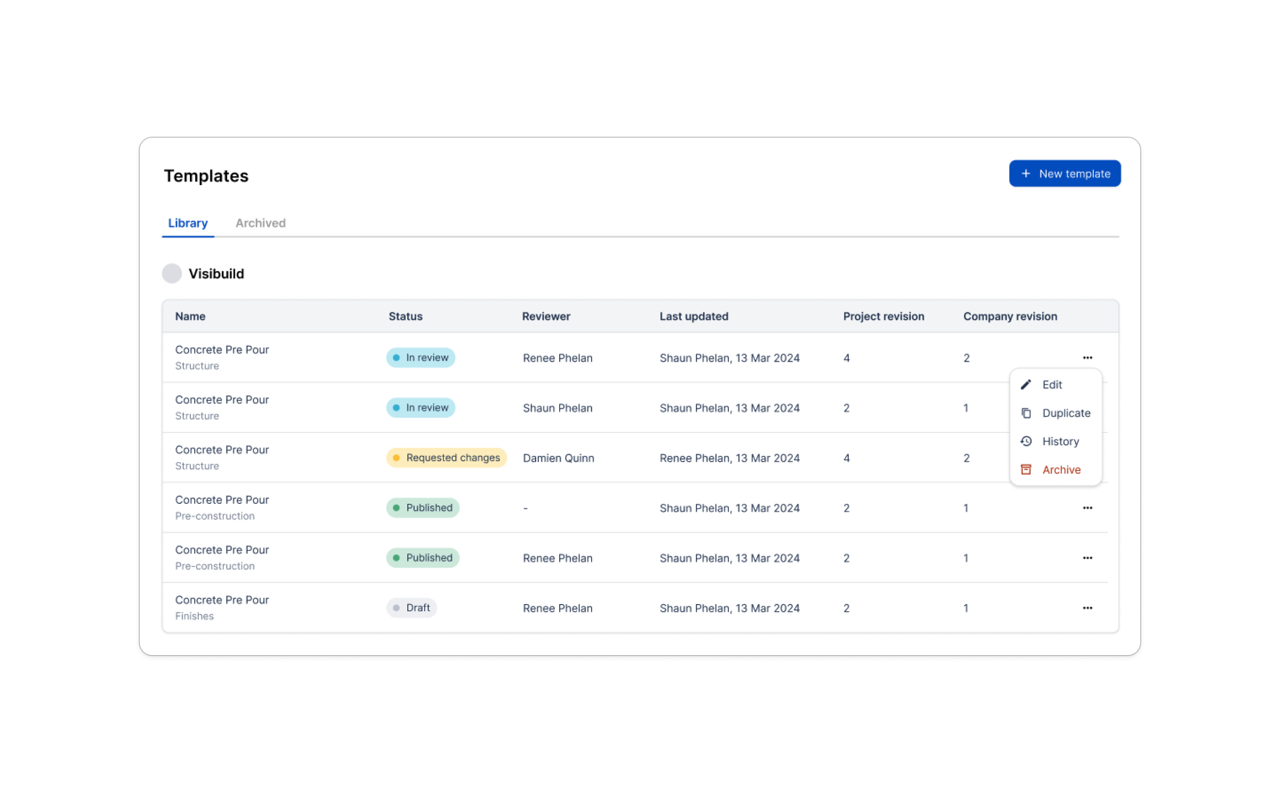Choose Duplicate from the context menu
The image size is (1280, 797).
[x=1056, y=413]
